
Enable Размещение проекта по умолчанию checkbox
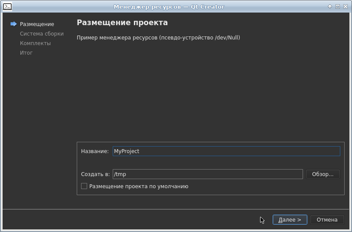click(84, 186)
